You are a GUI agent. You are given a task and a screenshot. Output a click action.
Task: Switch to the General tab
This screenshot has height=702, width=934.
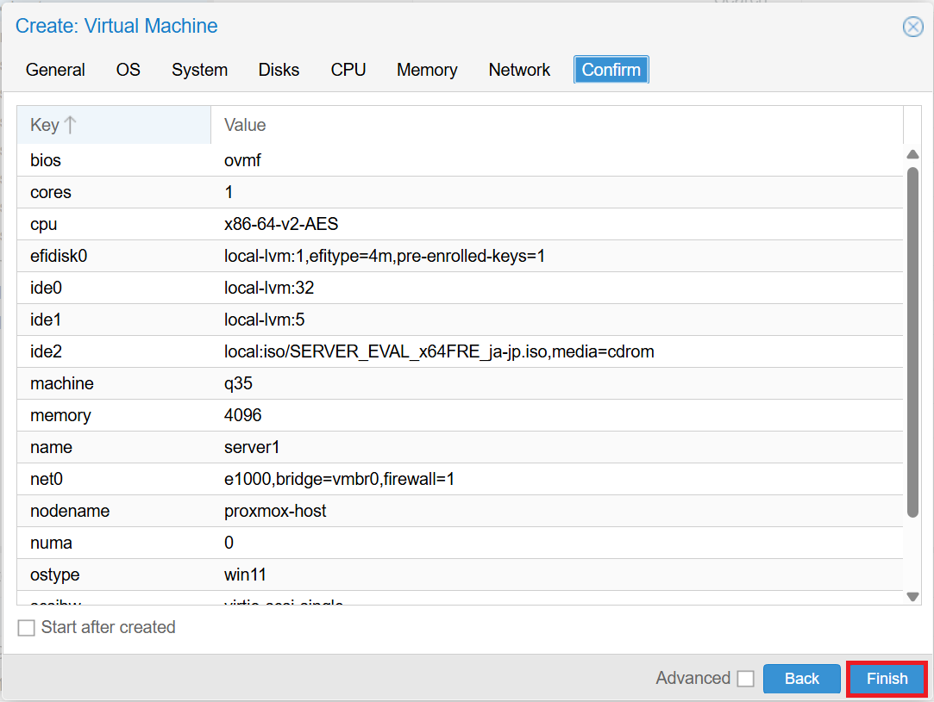55,70
